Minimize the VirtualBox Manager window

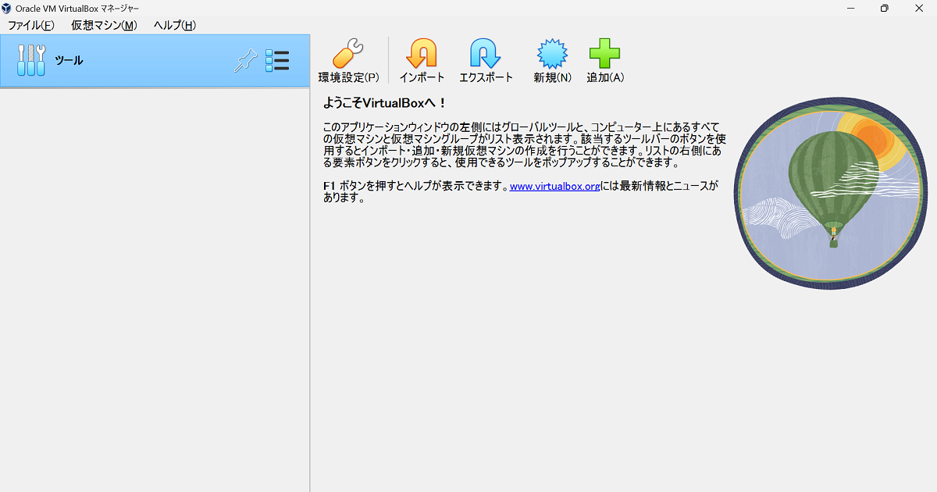850,8
